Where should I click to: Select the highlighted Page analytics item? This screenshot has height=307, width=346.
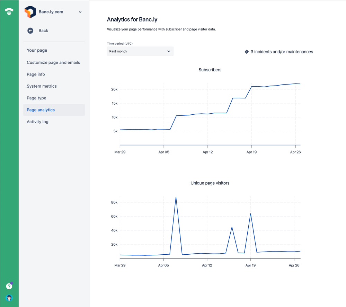pyautogui.click(x=41, y=110)
